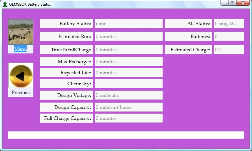The image size is (252, 151).
Task: Click the empty Chemistry field
Action: click(129, 84)
